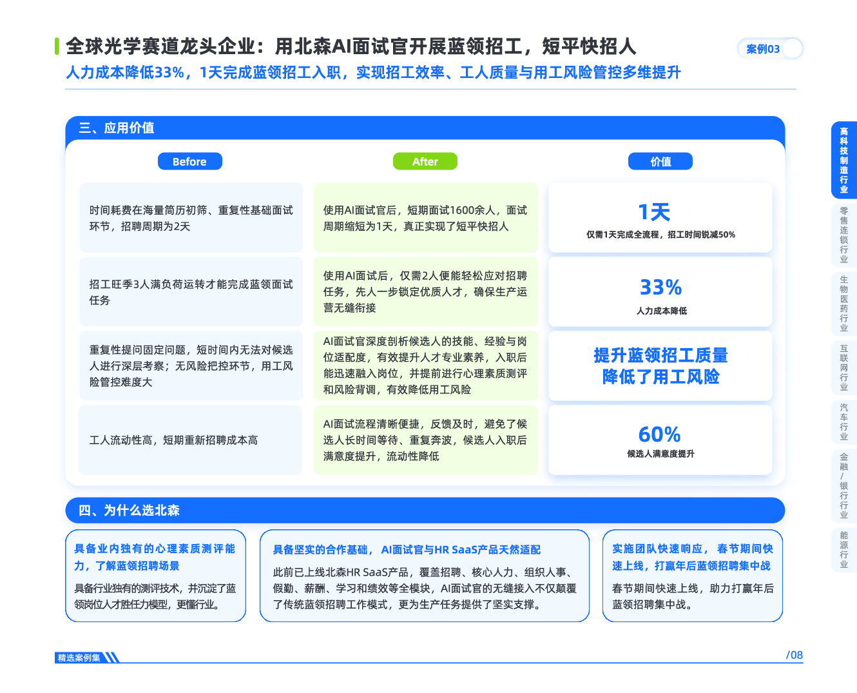Click the 精选案例集 footer label

click(79, 658)
